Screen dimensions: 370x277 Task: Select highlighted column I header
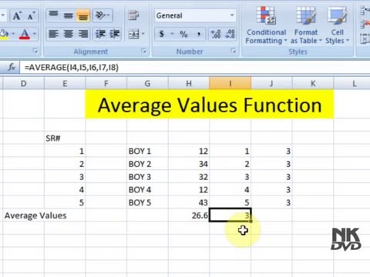pos(230,83)
